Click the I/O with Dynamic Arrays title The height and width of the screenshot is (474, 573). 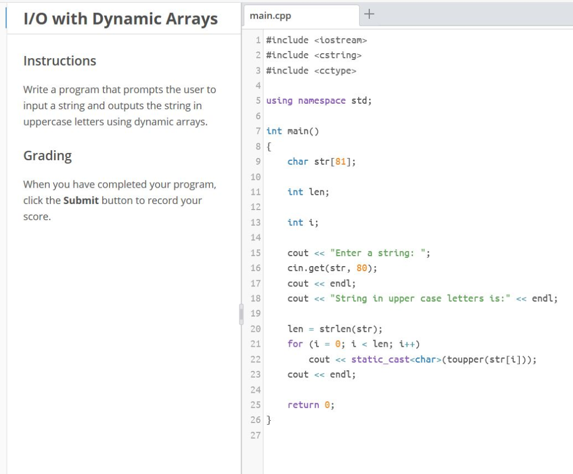tap(120, 18)
